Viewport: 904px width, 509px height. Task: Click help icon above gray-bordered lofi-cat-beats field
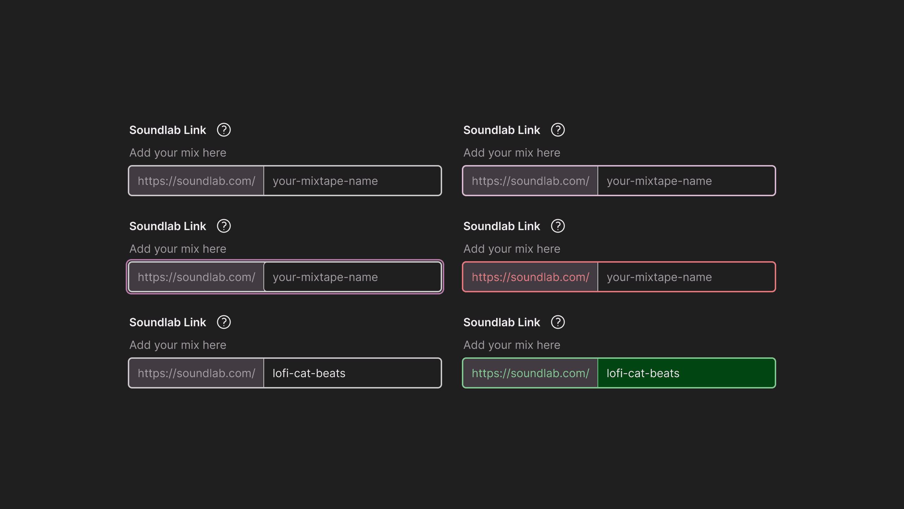(x=224, y=322)
